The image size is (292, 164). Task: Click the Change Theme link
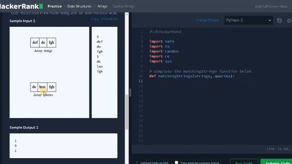click(207, 20)
